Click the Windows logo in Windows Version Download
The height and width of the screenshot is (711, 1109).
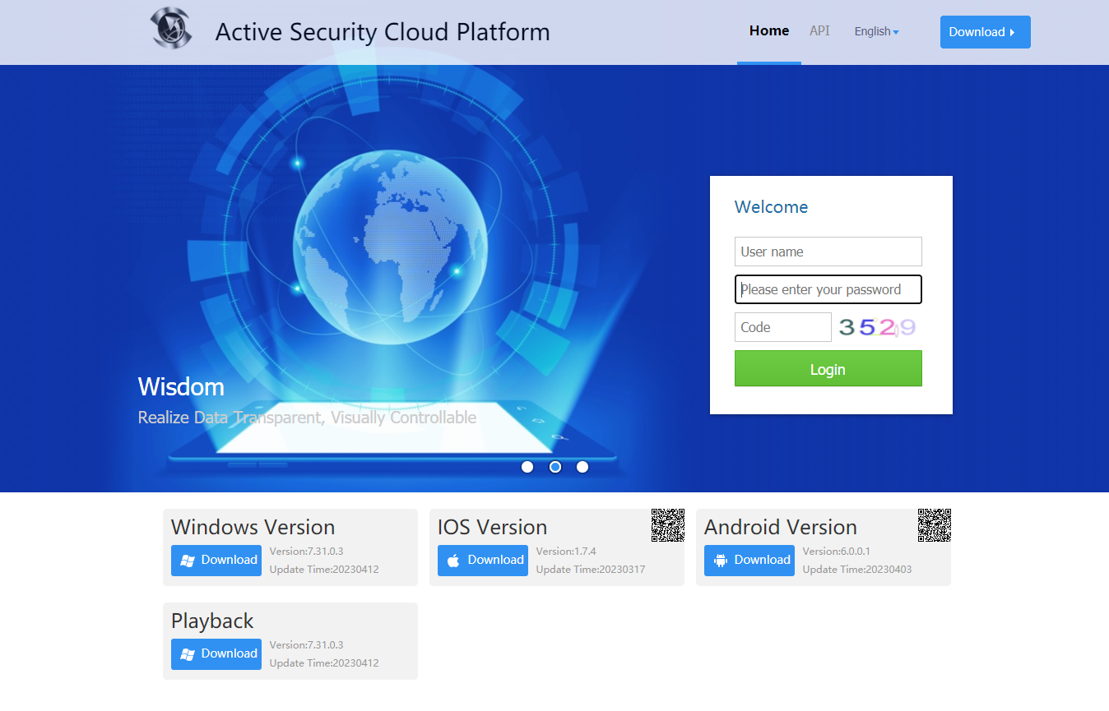point(188,561)
